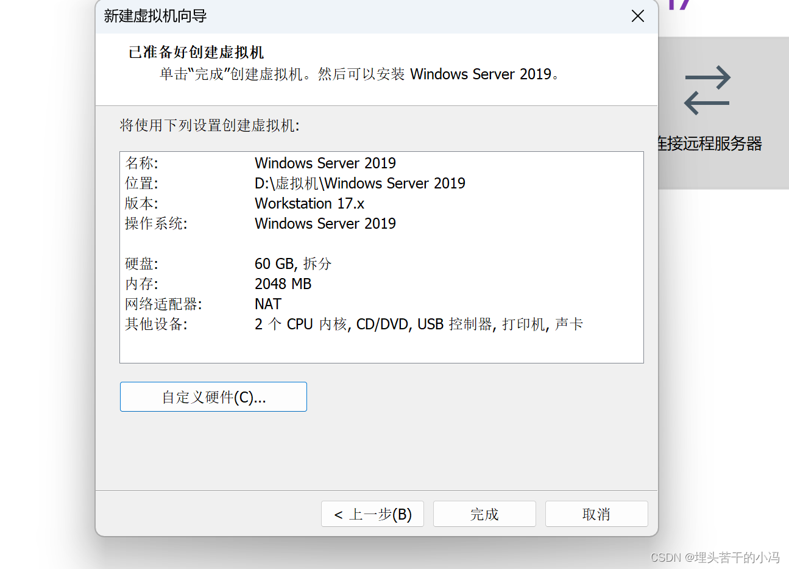Screen dimensions: 789x569
Task: Select the memory value 2048 MB
Action: tap(283, 284)
